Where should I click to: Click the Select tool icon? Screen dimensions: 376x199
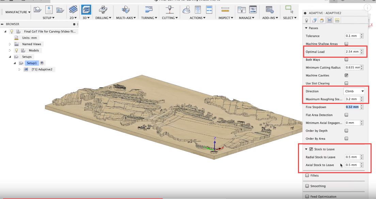point(289,10)
